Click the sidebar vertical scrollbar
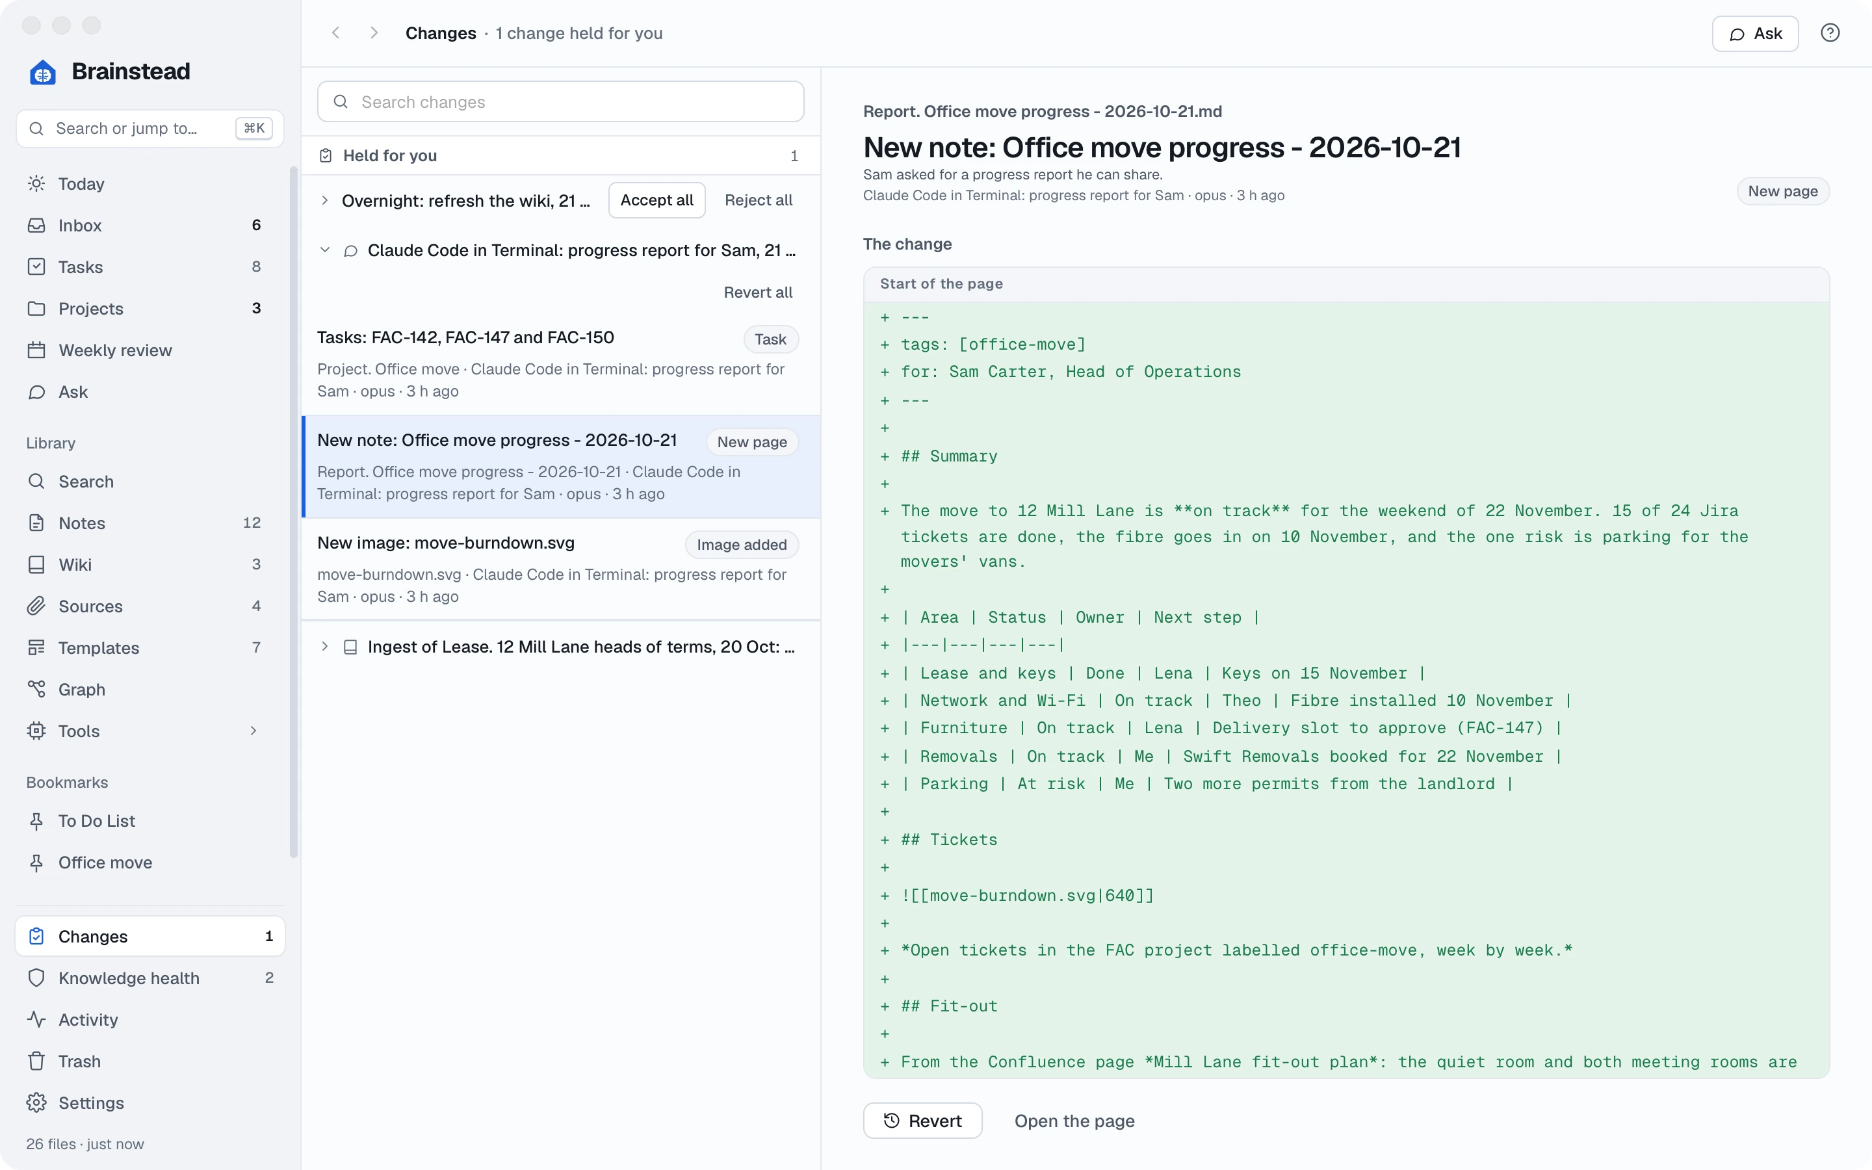Viewport: 1872px width, 1170px height. tap(293, 512)
